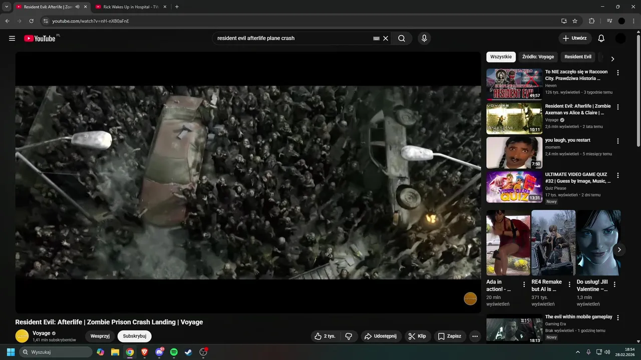Bookmark this page with star icon
This screenshot has height=360, width=641.
[x=575, y=21]
